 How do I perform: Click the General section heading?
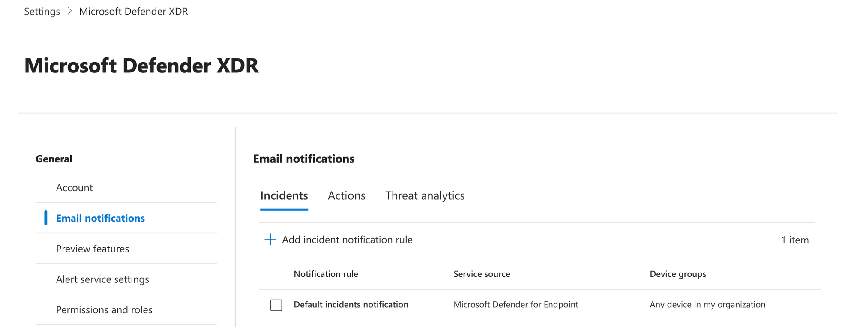pyautogui.click(x=54, y=159)
